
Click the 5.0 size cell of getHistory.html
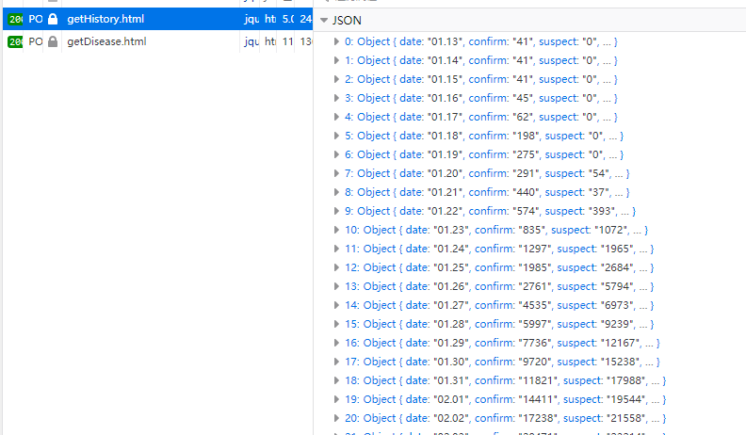click(288, 19)
